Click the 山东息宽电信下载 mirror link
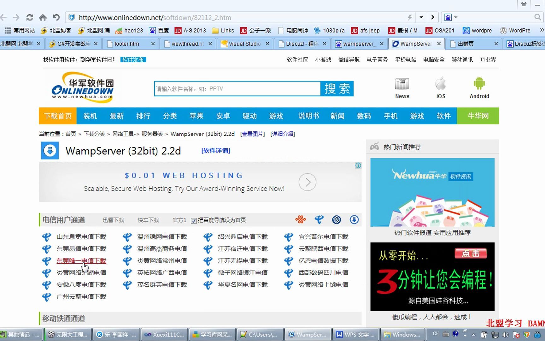Screen dimensions: 545x341 (81, 237)
